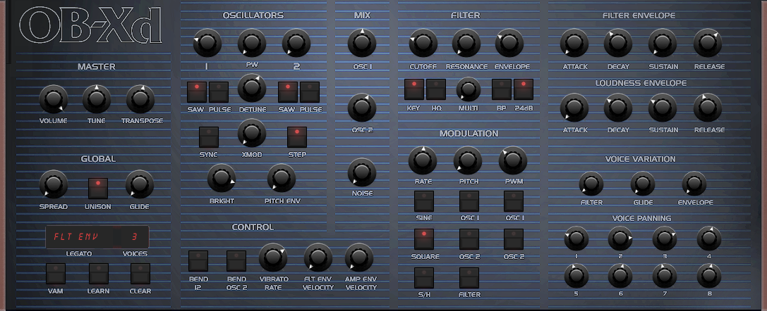Click the PITCH ENV knob
The height and width of the screenshot is (311, 767).
[282, 177]
